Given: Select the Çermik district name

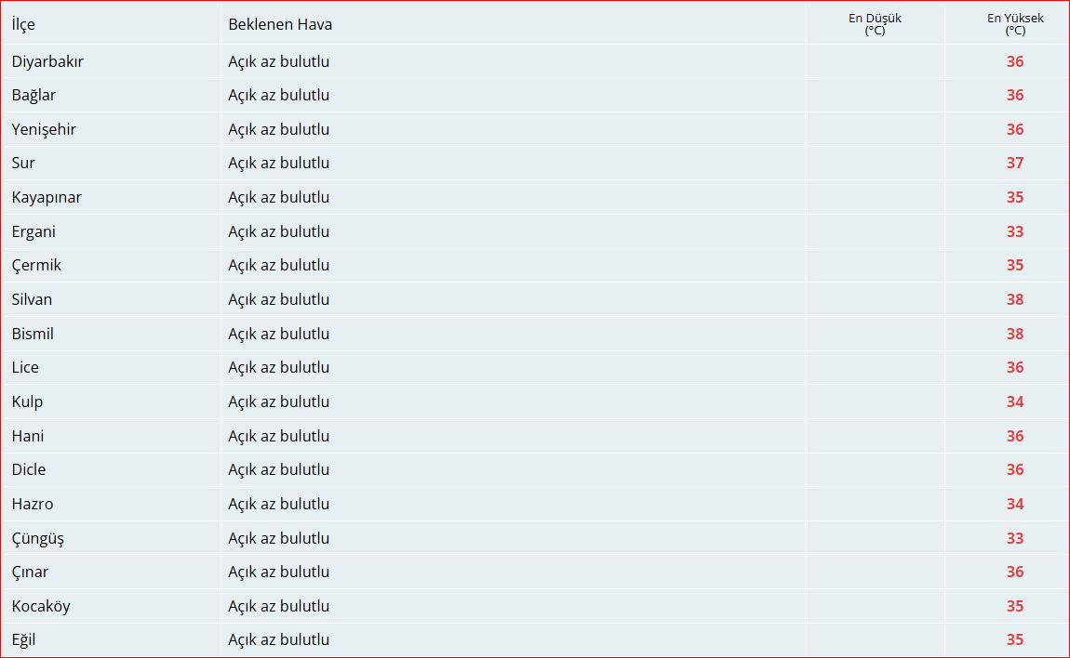Looking at the screenshot, I should pos(36,265).
